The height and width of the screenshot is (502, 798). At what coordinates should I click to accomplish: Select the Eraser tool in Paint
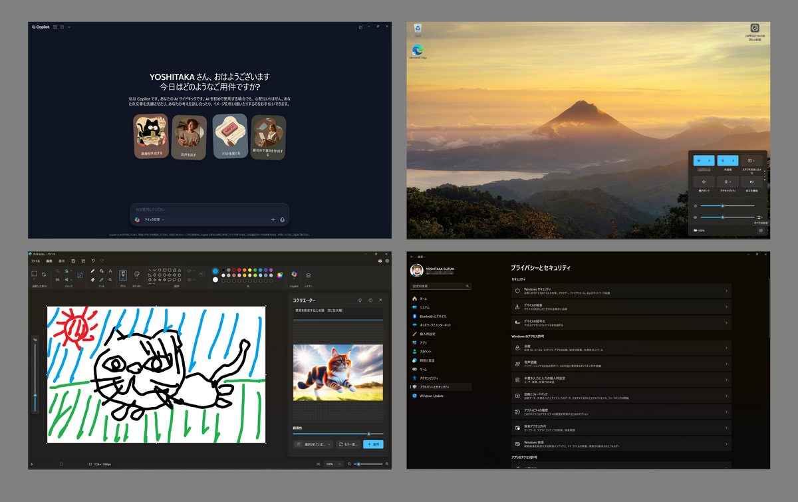[x=92, y=279]
